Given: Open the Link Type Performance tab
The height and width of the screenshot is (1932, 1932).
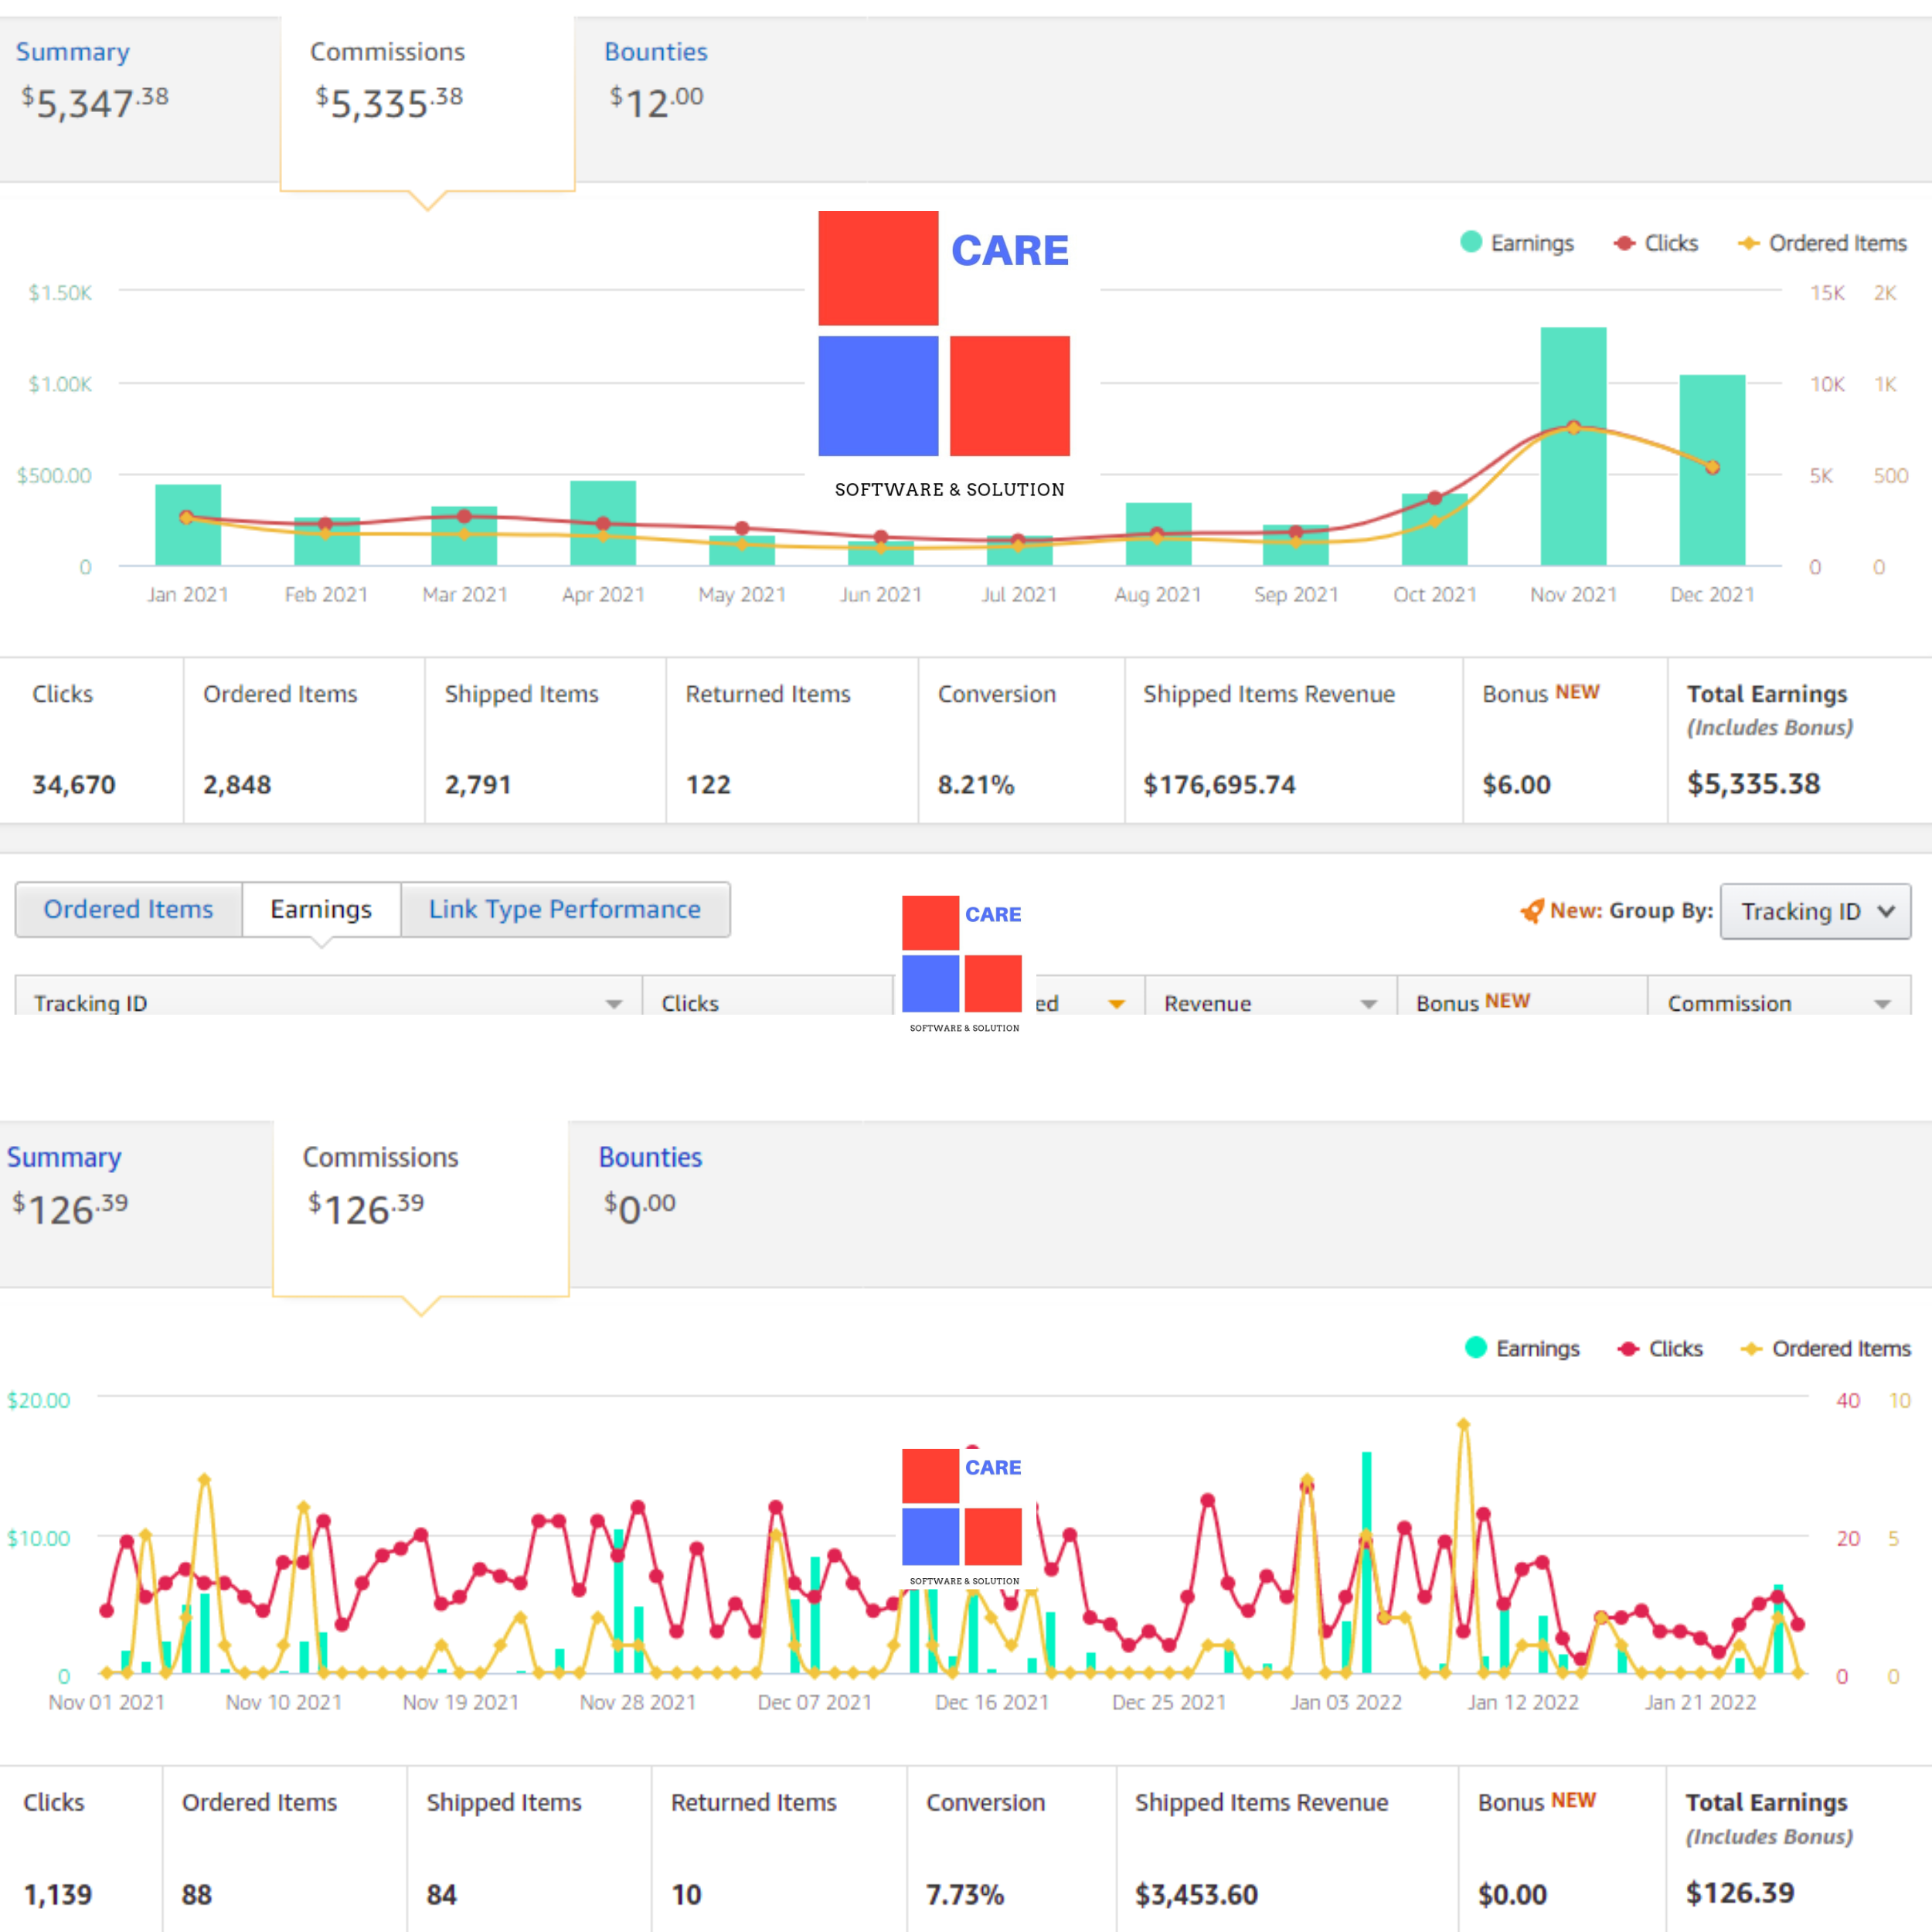Looking at the screenshot, I should pyautogui.click(x=565, y=909).
